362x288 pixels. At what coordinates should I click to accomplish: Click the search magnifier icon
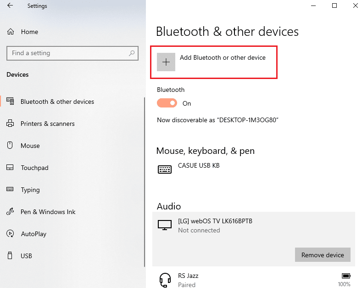[x=132, y=53]
